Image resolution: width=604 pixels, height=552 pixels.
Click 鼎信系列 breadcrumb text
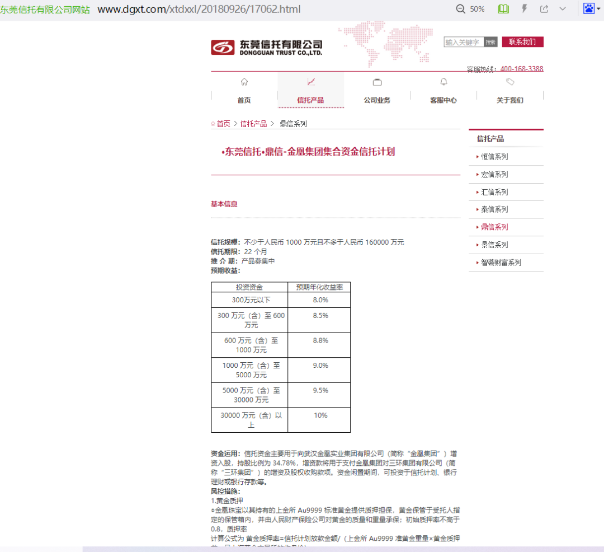[x=293, y=124]
